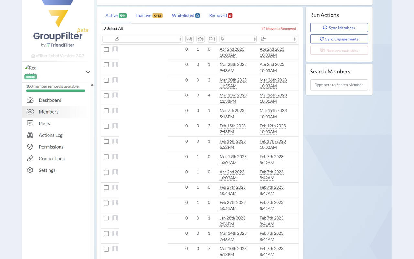Click the Feb 27th 2023 10:51AM date
Image resolution: width=414 pixels, height=259 pixels.
(232, 206)
